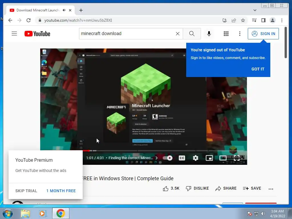This screenshot has width=292, height=219.
Task: Dismiss the popup with GOT IT
Action: [x=258, y=69]
